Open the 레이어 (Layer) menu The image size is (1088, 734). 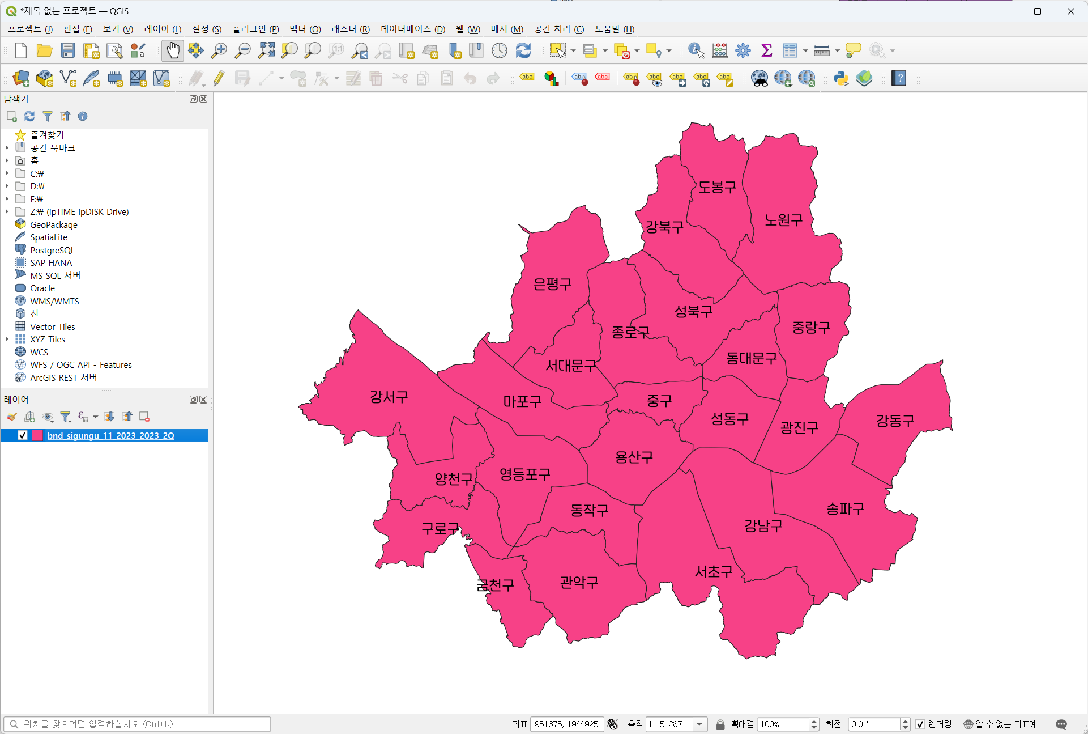(x=162, y=29)
